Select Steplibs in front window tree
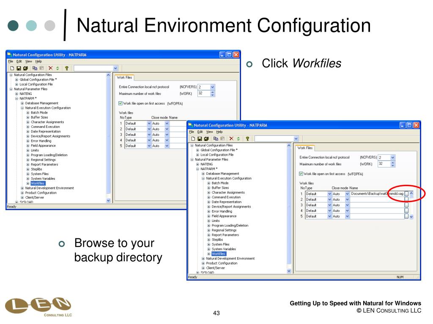The width and height of the screenshot is (433, 324). point(217,240)
